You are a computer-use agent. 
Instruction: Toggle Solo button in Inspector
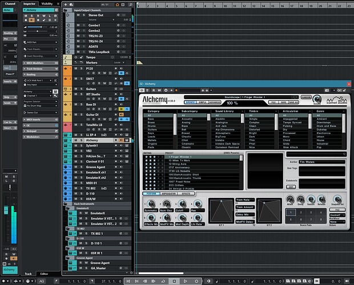tap(31, 16)
